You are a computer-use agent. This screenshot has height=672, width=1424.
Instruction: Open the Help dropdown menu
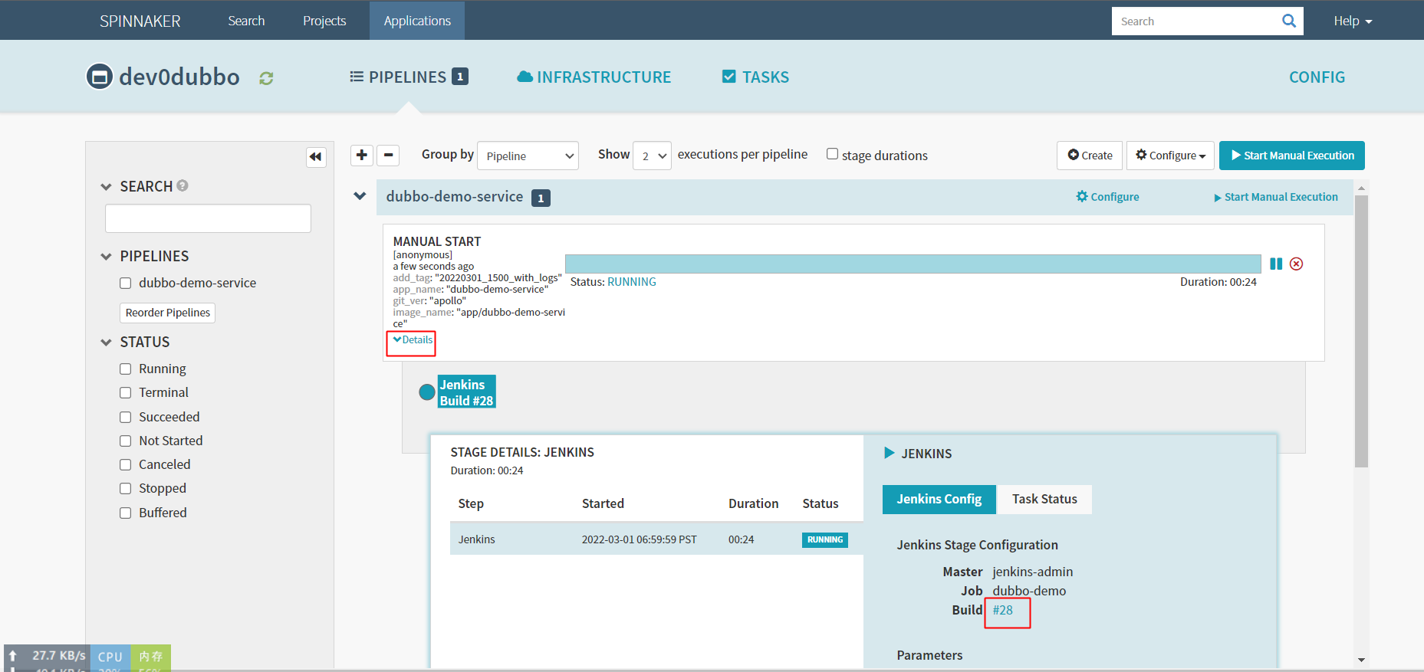1353,21
